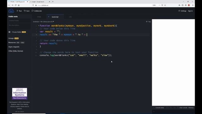This screenshot has width=202, height=114.
Task: Open the browser Library icon
Action: click(x=180, y=5)
